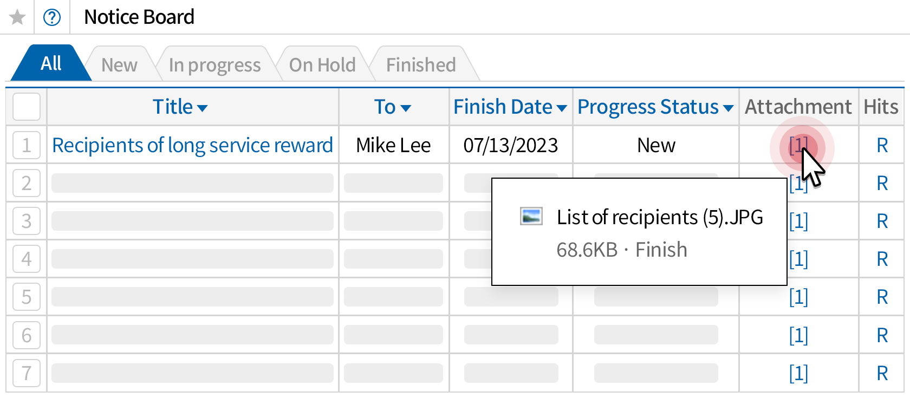Switch to the In progress tab
910x398 pixels.
point(214,65)
